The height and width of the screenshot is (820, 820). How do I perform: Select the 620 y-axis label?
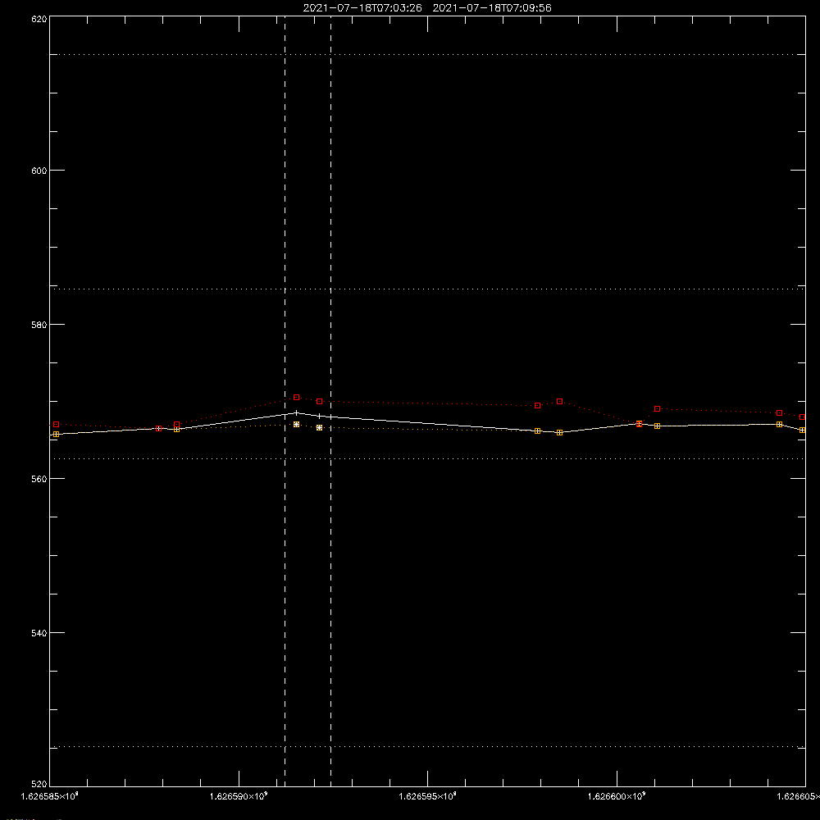[x=39, y=19]
